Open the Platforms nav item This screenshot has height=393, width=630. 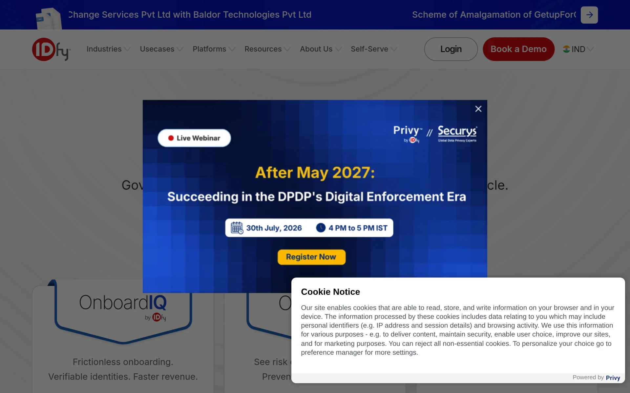tap(209, 49)
